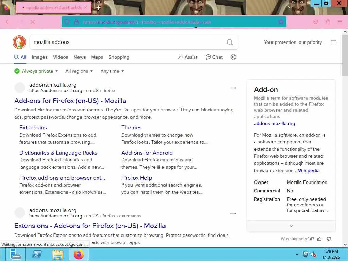Viewport: 348px width, 261px height.
Task: Stop loading the page
Action: click(x=33, y=22)
